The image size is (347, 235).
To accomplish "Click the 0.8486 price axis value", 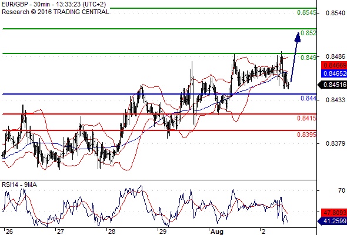I will click(335, 56).
